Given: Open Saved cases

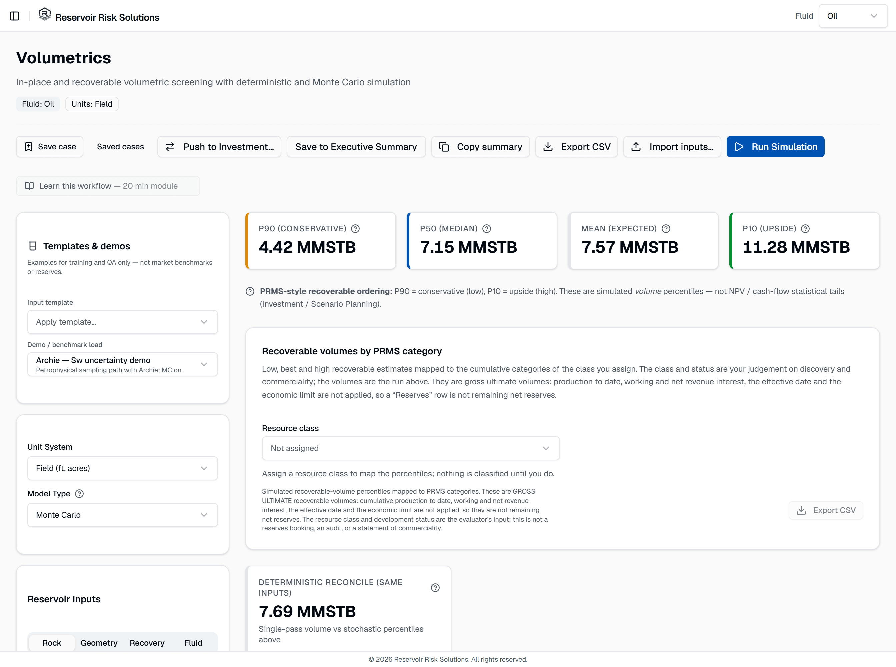Looking at the screenshot, I should point(120,146).
